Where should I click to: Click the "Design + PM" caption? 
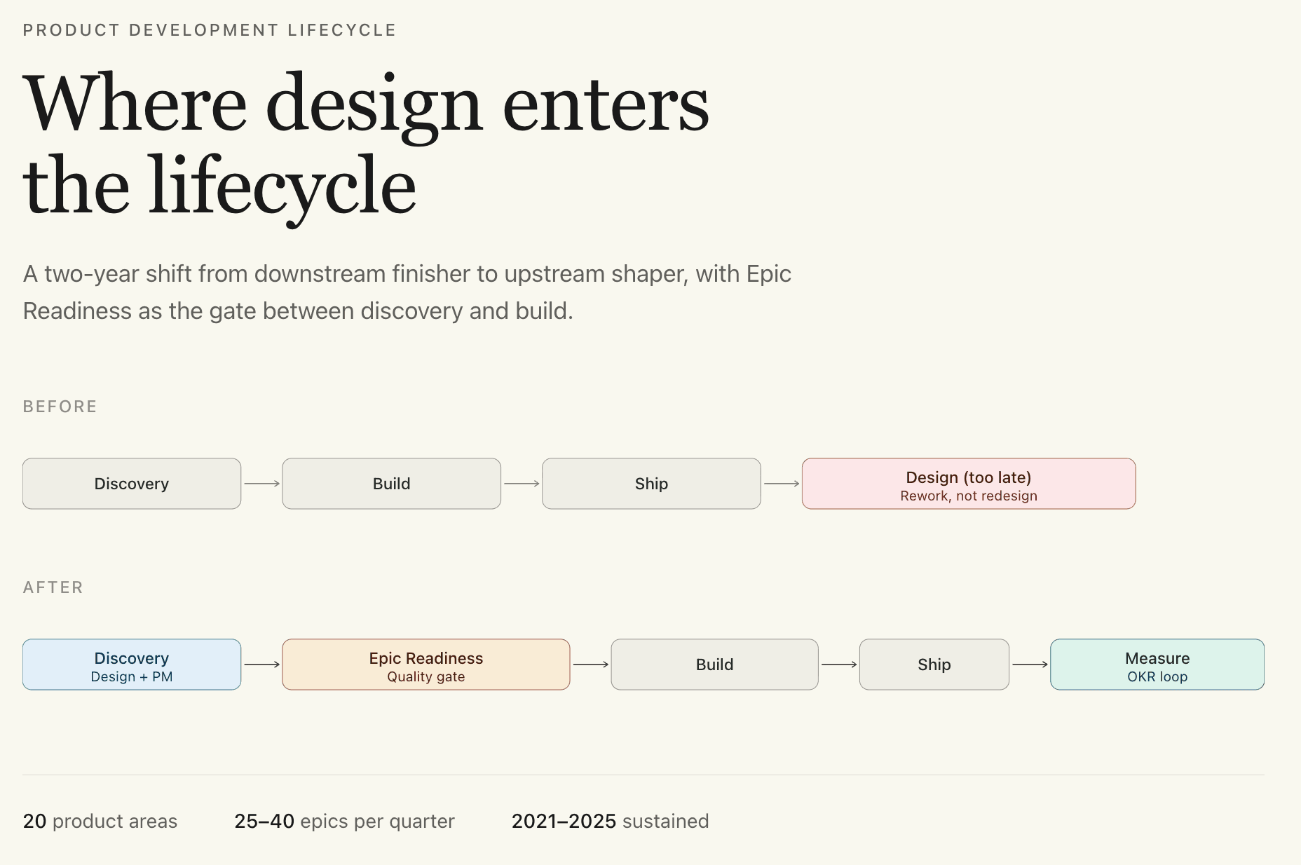click(x=132, y=677)
